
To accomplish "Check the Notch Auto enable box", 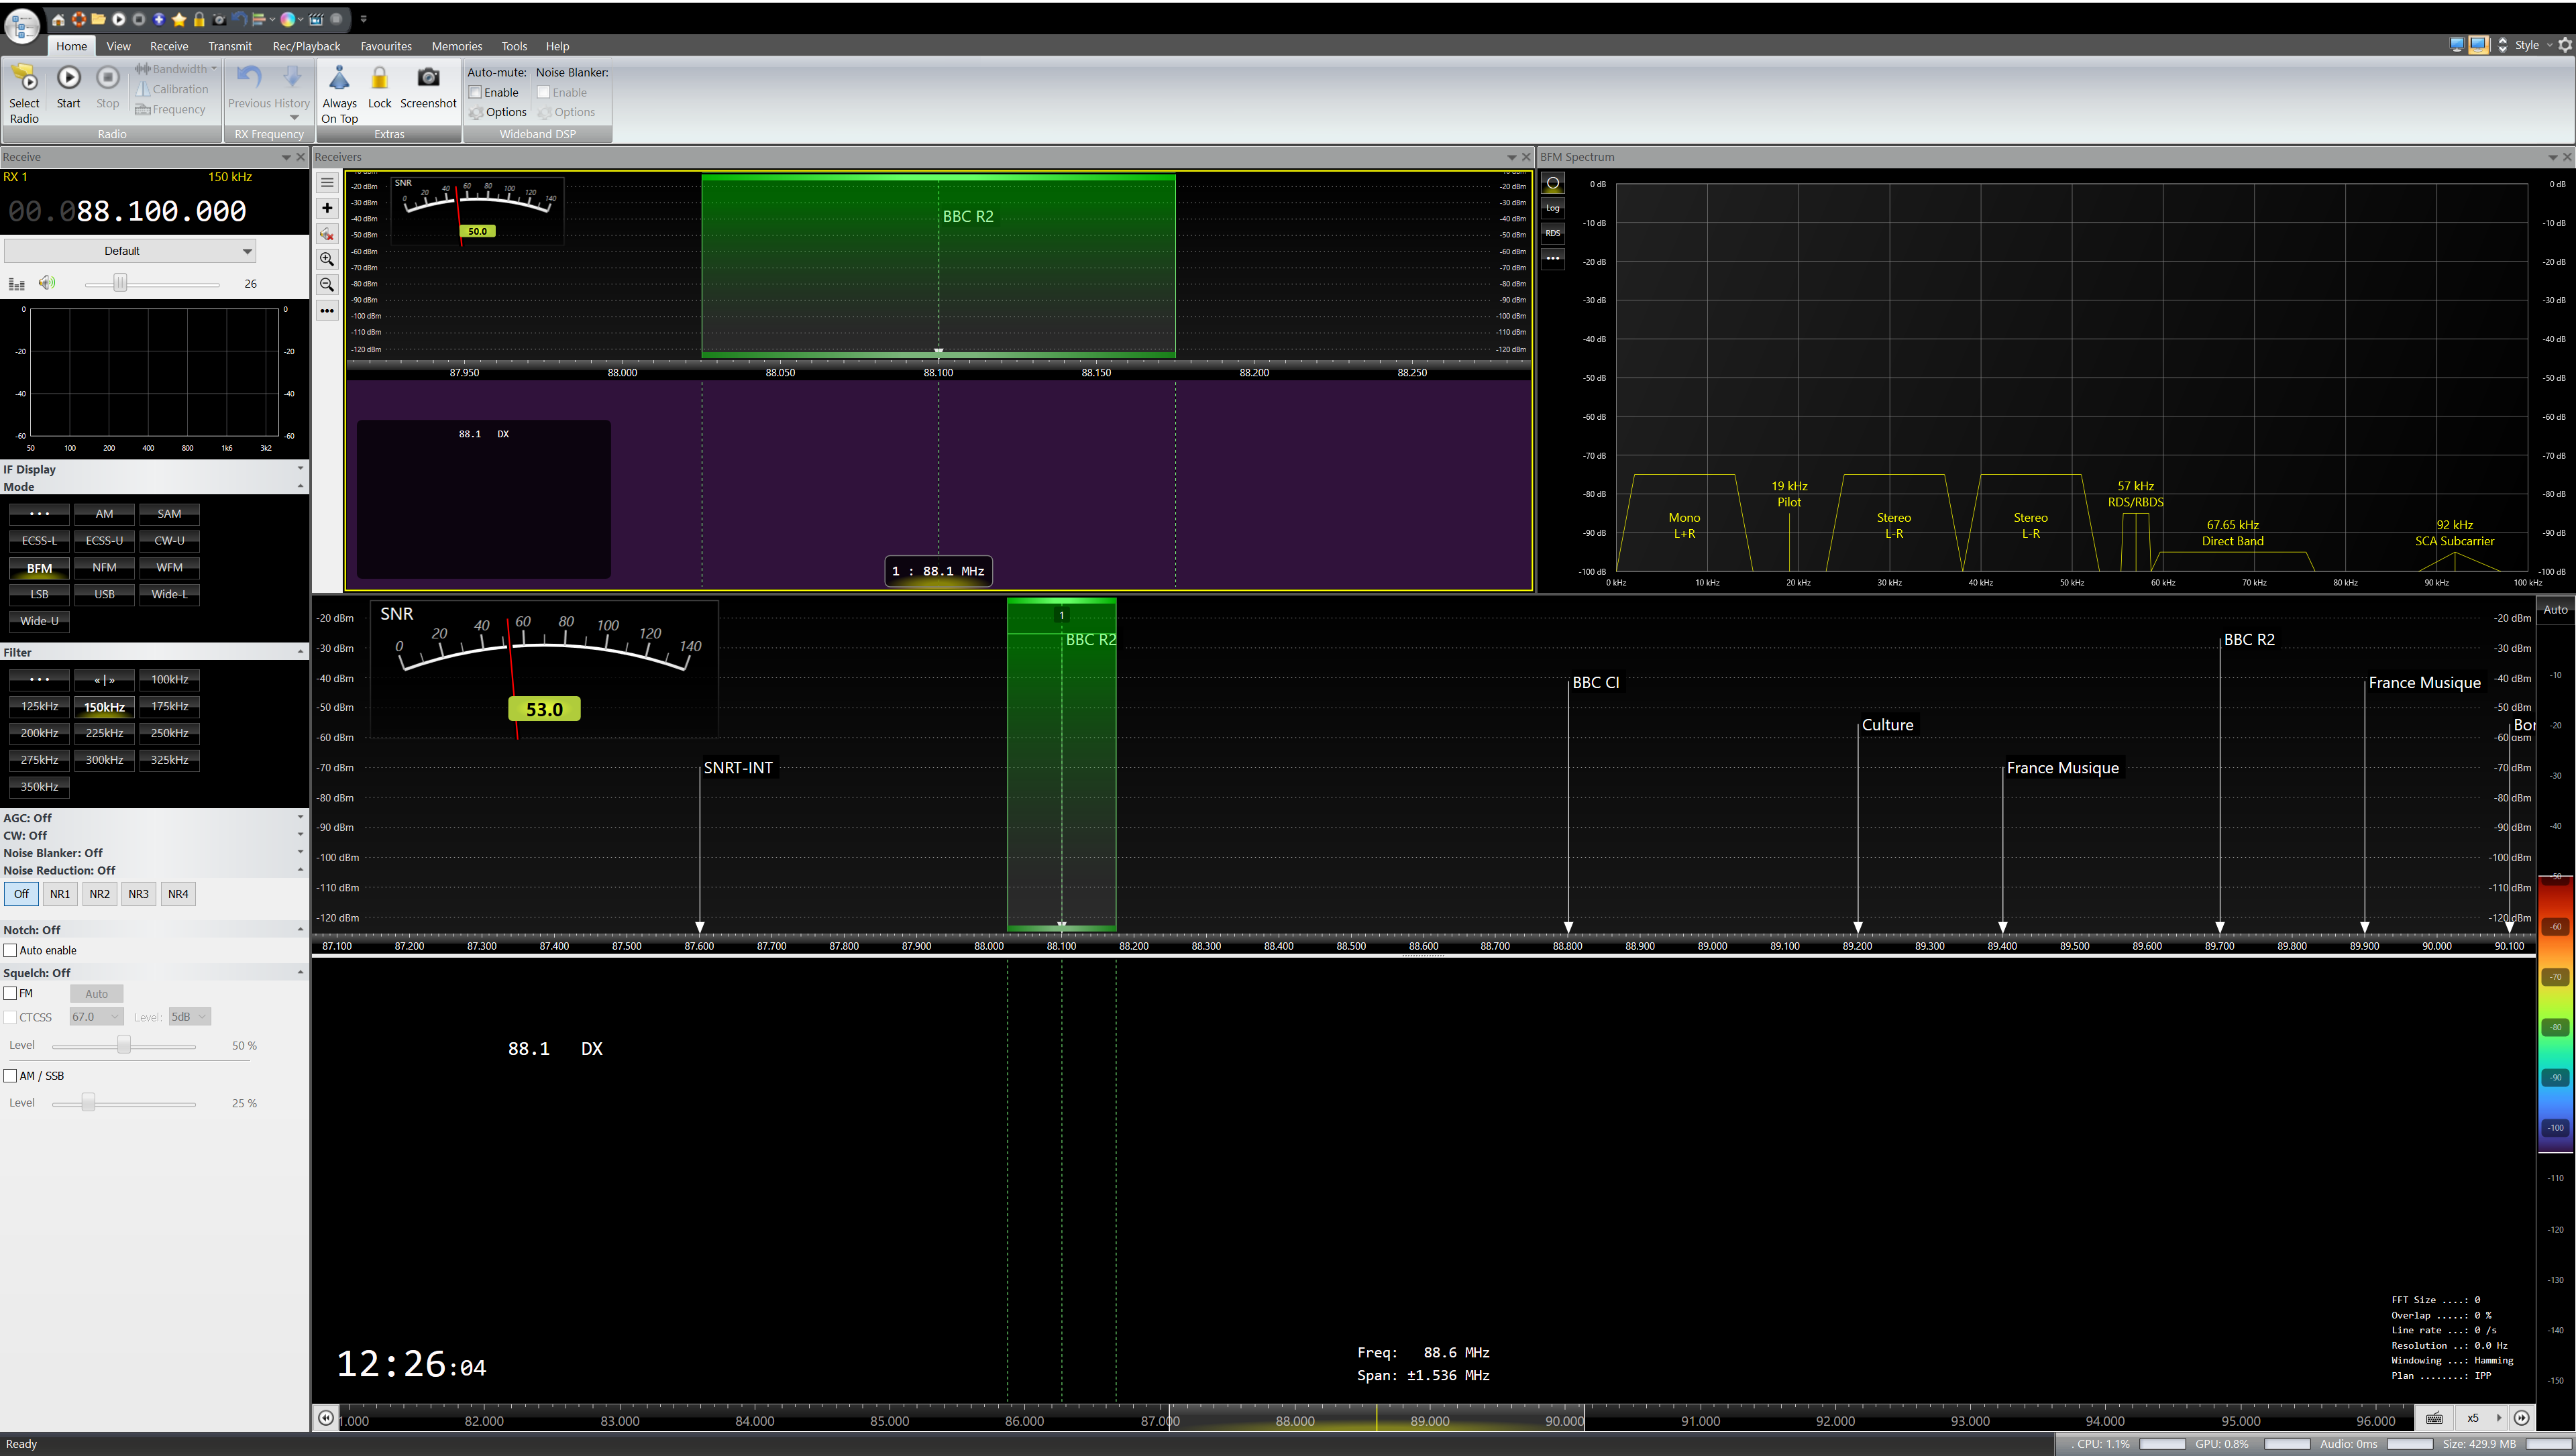I will (x=11, y=950).
